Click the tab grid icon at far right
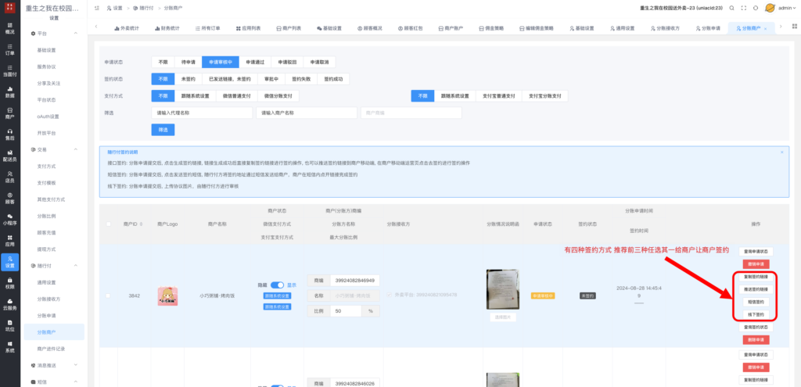Viewport: 801px width, 387px height. 793,27
